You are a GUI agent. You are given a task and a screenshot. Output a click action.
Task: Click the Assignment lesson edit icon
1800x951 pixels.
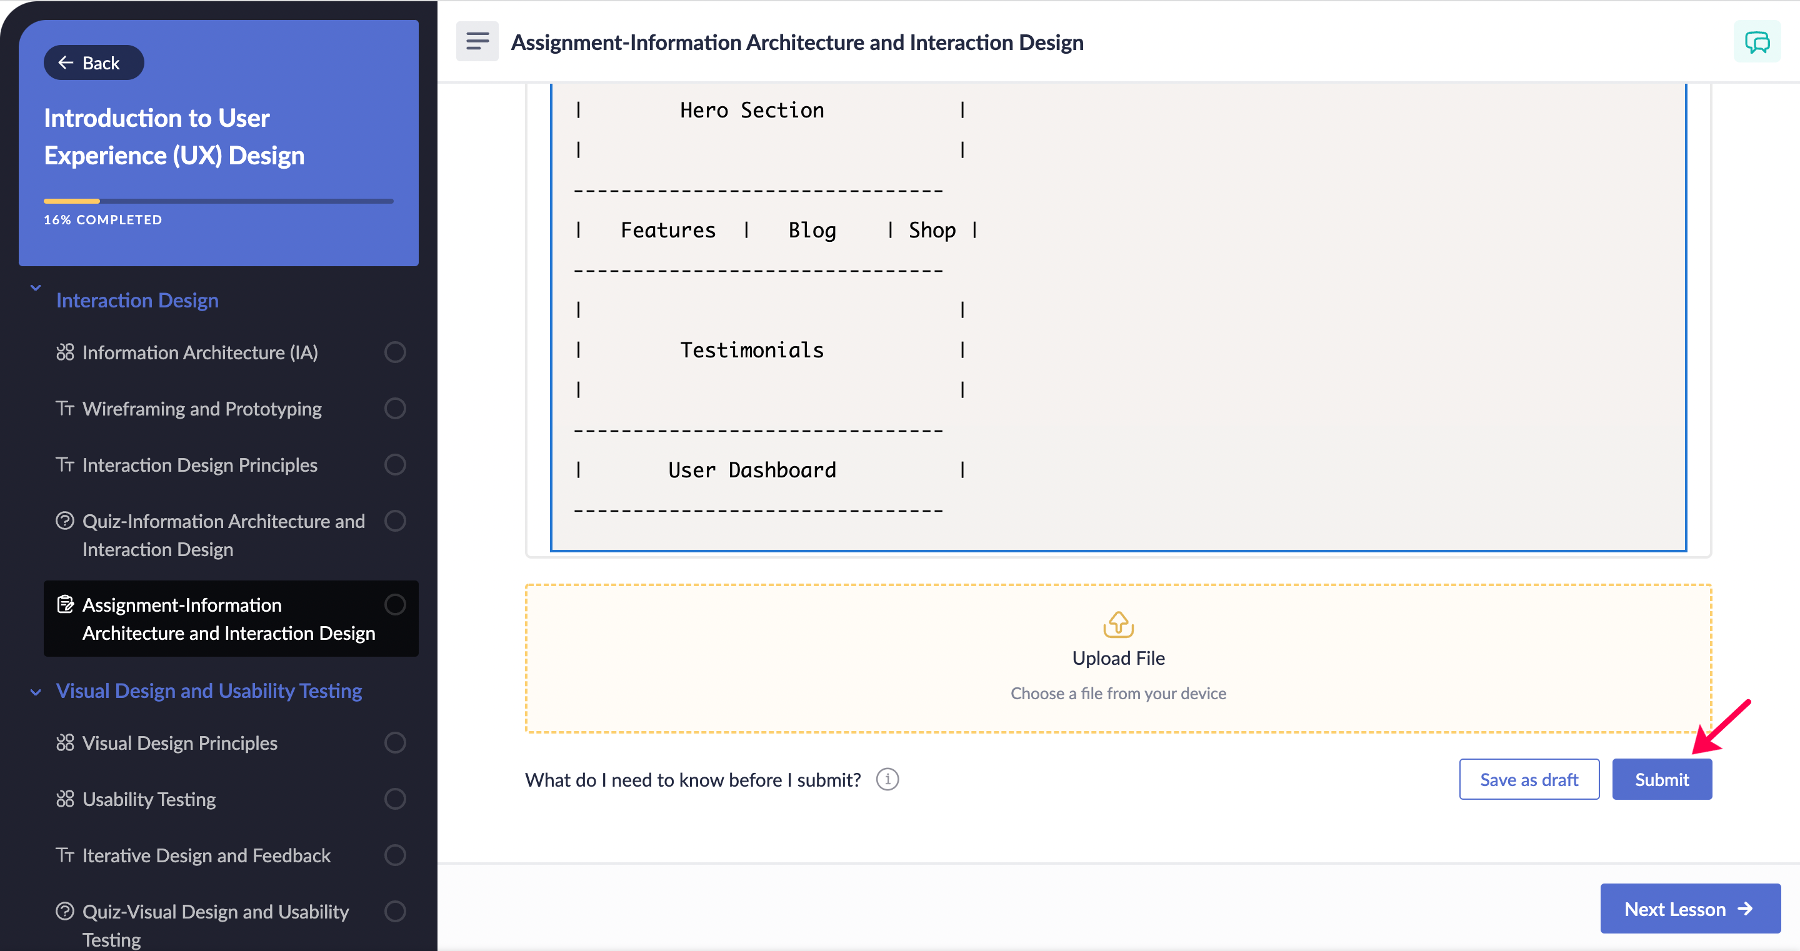(x=65, y=604)
